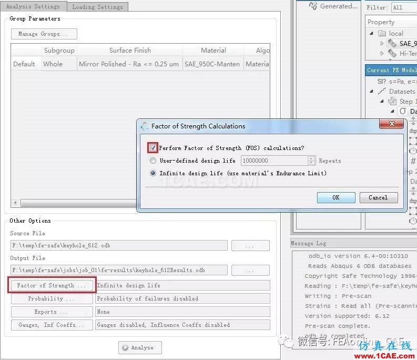Click Probability of failures disabled field

coord(182,298)
